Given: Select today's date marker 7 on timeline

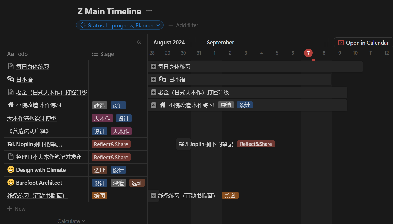Looking at the screenshot, I should tap(308, 53).
